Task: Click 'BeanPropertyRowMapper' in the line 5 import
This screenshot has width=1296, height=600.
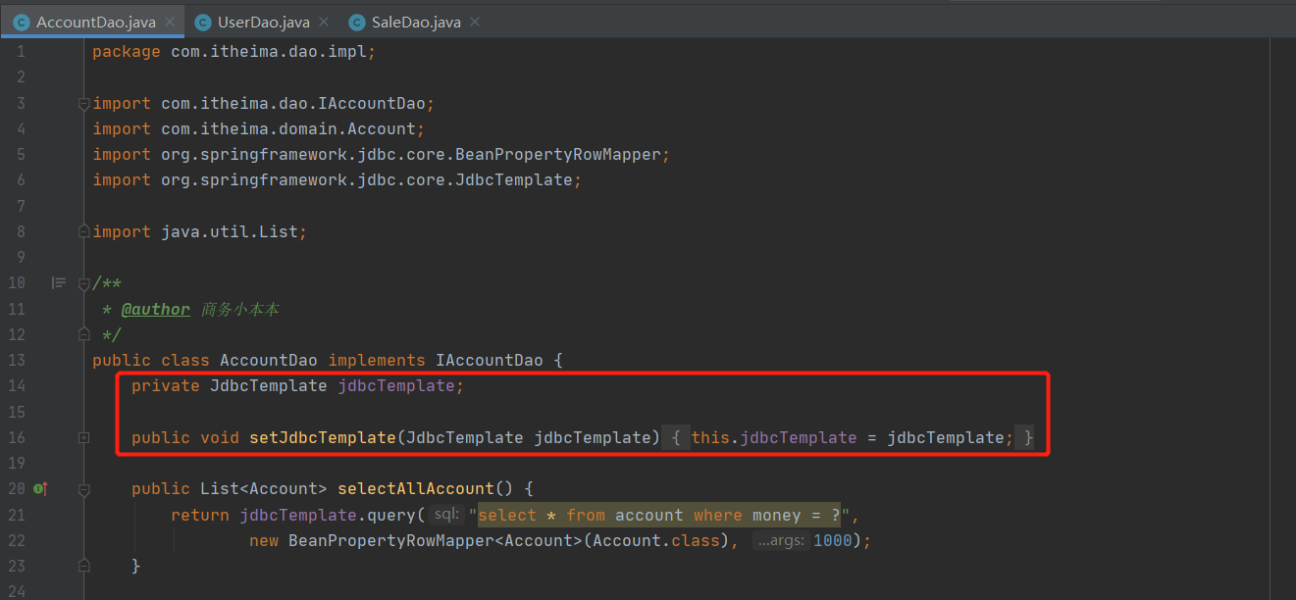Action: tap(558, 155)
